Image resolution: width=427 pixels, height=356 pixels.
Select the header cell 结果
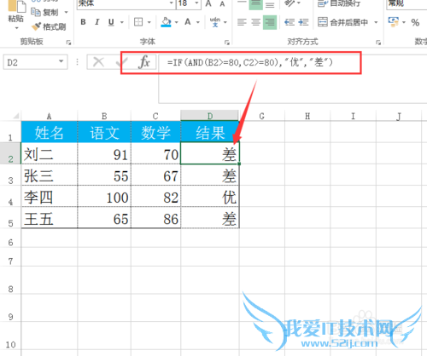210,132
